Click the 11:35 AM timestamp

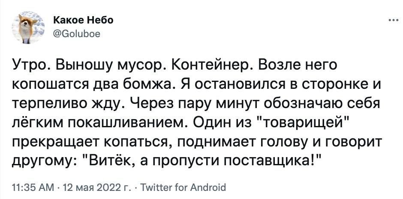31,187
